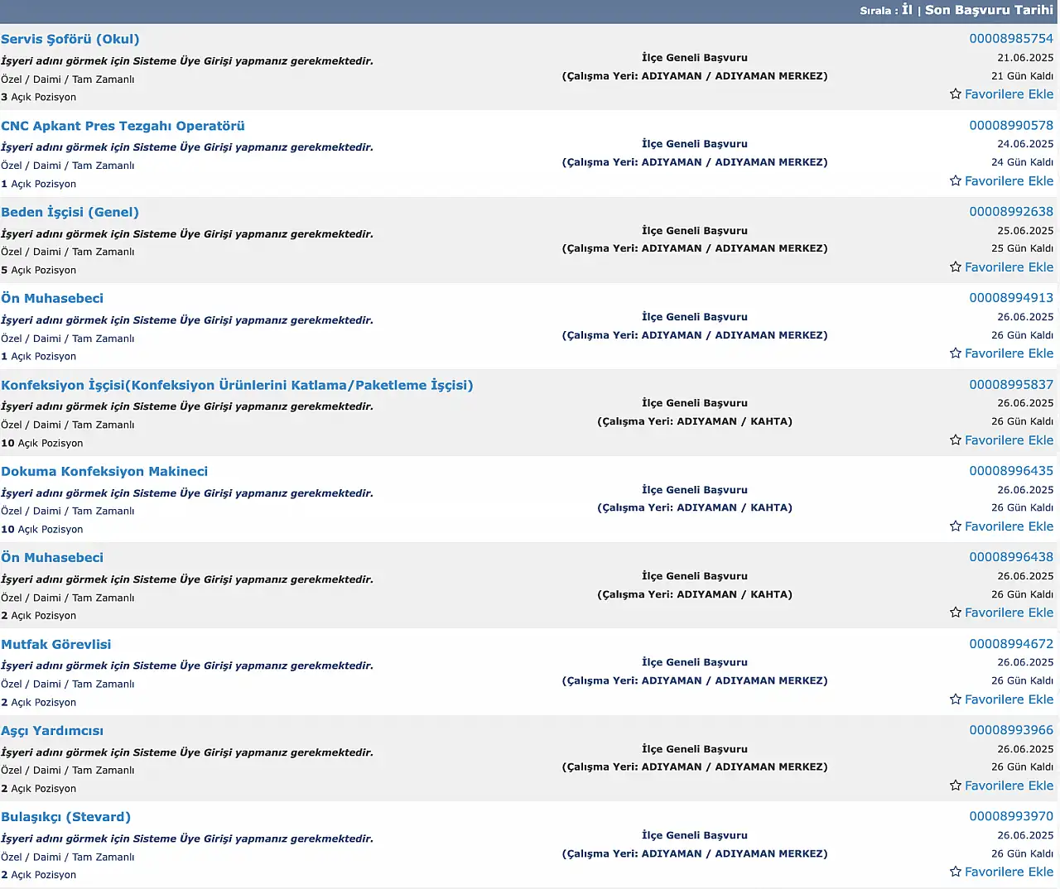Open listing number 00008990578
This screenshot has width=1060, height=889.
[1011, 125]
